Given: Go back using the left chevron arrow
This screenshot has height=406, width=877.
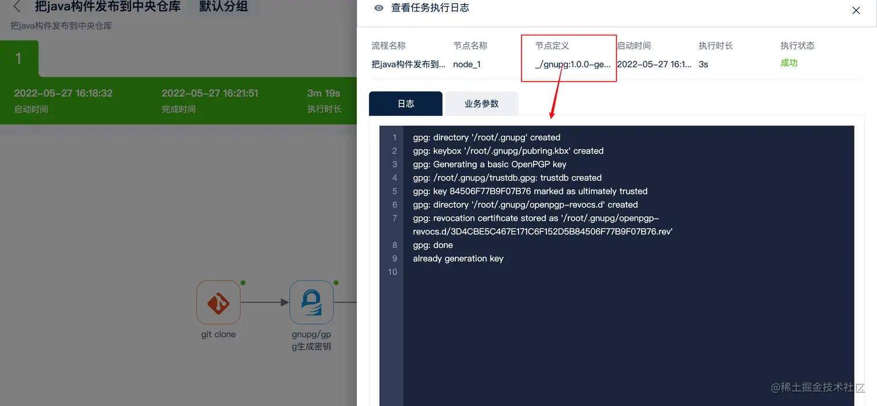Looking at the screenshot, I should [17, 7].
